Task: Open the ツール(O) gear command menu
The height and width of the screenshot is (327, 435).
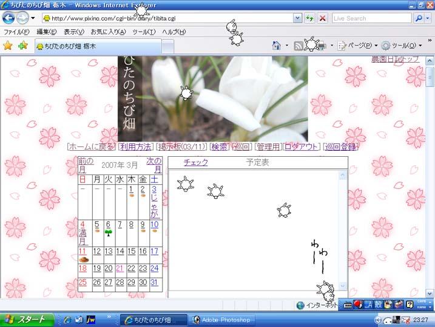Action: (402, 46)
